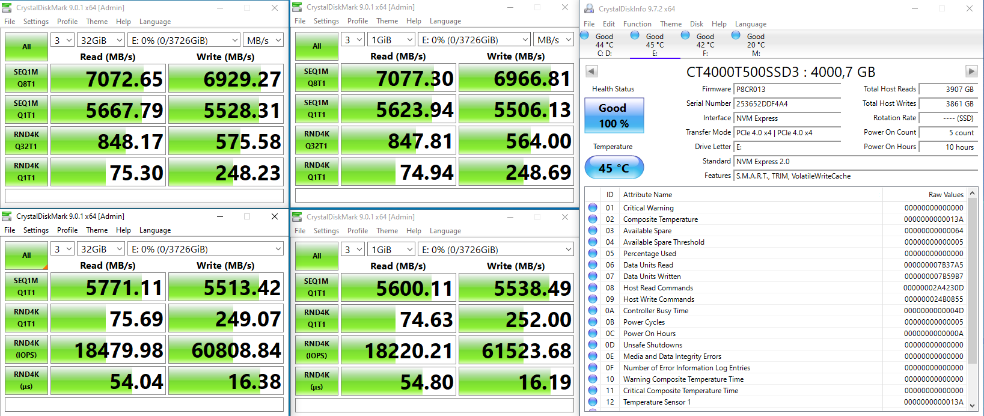Click the 45 °C temperature button
Screen dimensions: 984x416
(614, 168)
